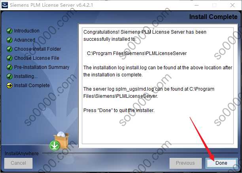This screenshot has width=242, height=173.
Task: Click the Done button
Action: [x=221, y=163]
